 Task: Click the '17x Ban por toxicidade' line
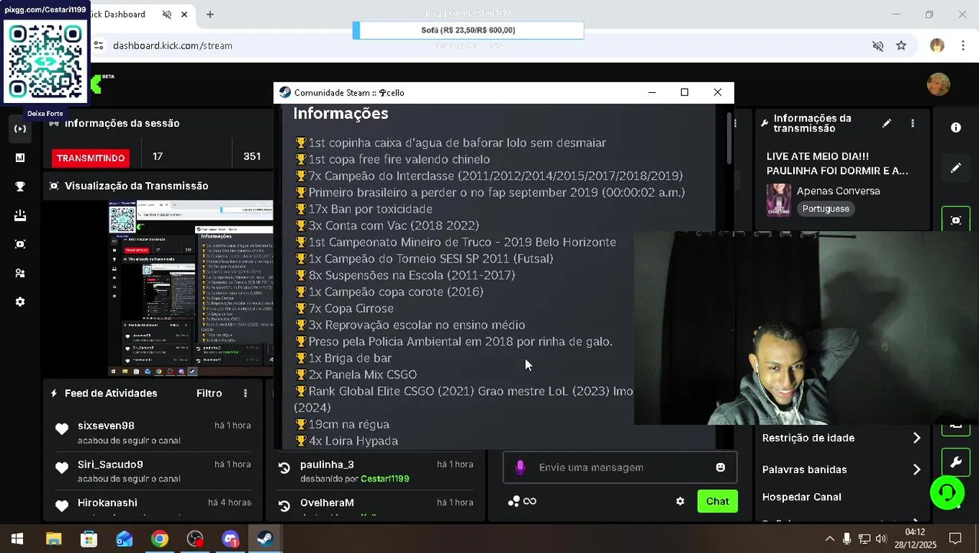click(x=363, y=209)
